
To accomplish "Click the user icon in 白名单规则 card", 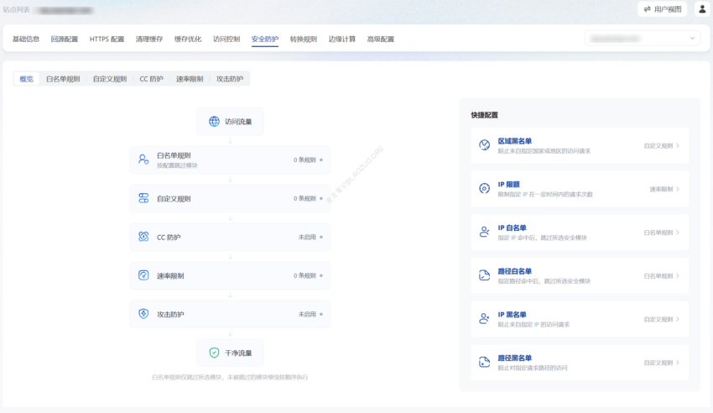I will click(143, 159).
